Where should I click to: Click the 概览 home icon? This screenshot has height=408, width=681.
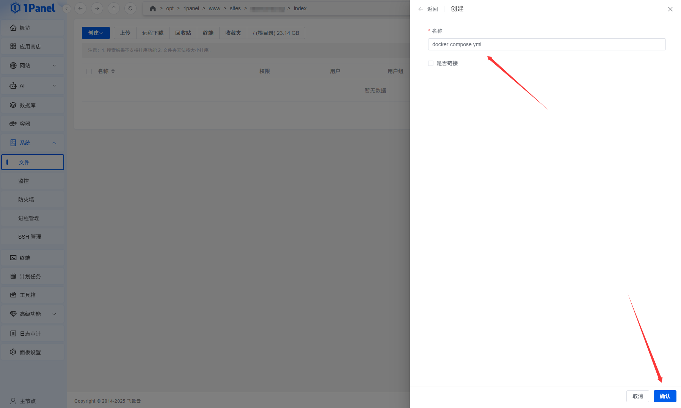[x=13, y=28]
